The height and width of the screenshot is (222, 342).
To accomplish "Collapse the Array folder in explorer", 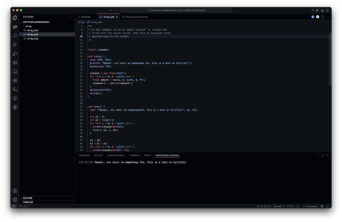I will coord(29,26).
